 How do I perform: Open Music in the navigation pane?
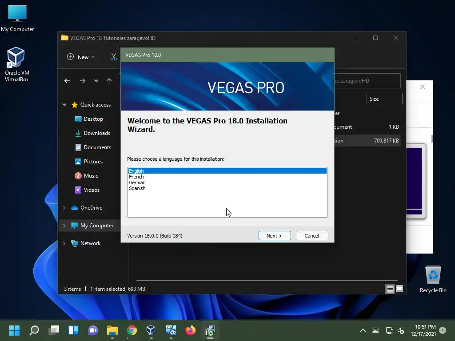pos(86,176)
